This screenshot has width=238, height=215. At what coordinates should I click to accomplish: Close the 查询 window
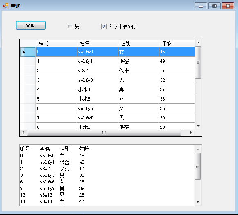[x=228, y=6]
